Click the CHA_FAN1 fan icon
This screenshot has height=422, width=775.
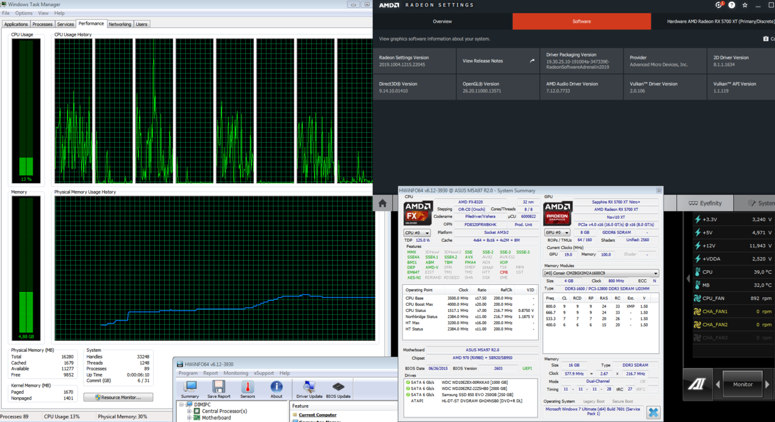pos(697,311)
